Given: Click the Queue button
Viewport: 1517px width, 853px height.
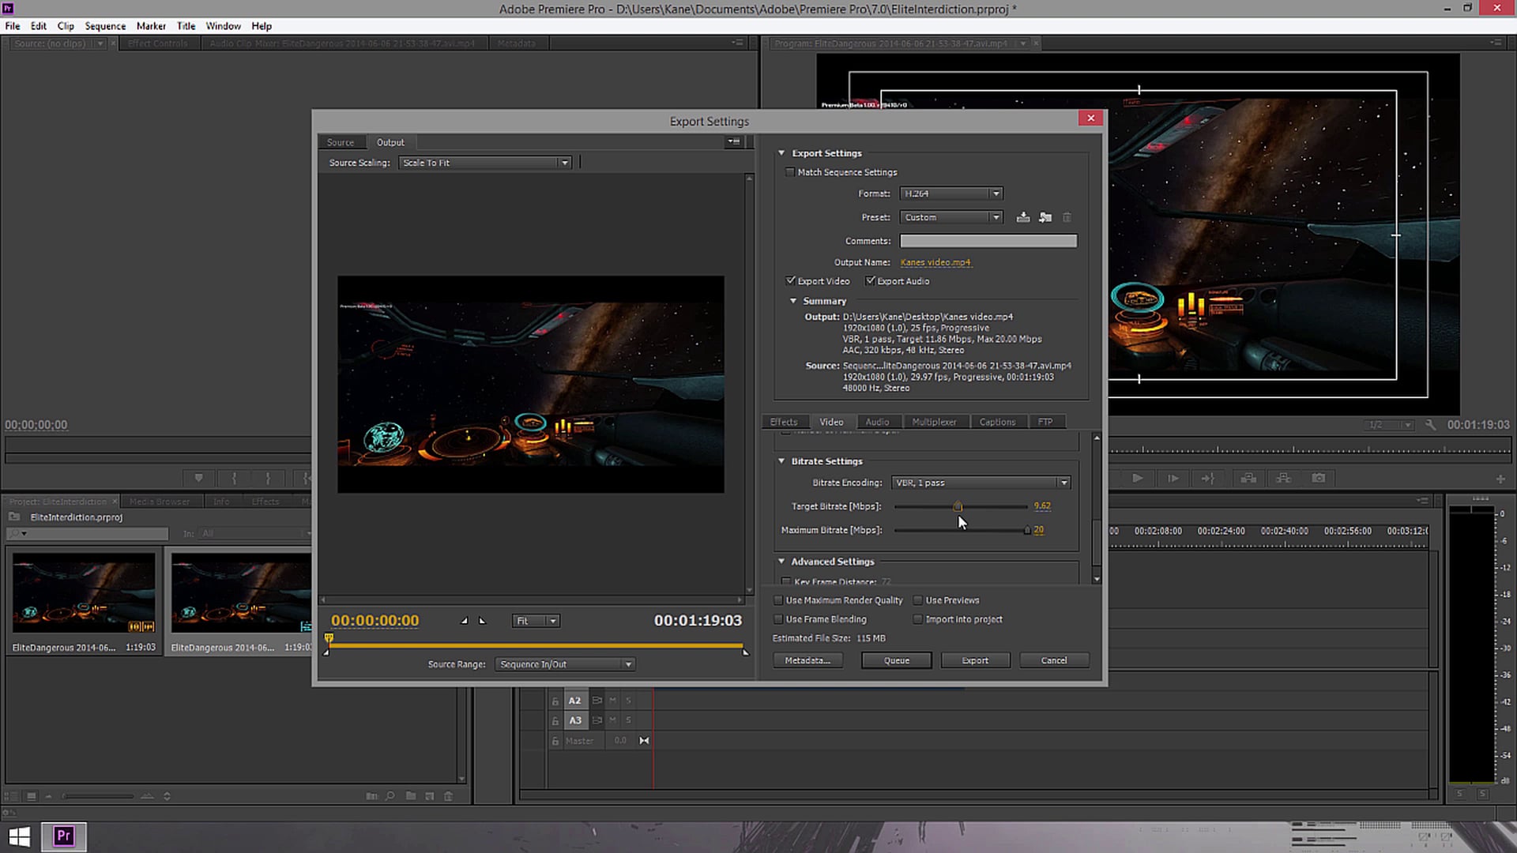Looking at the screenshot, I should coord(896,660).
